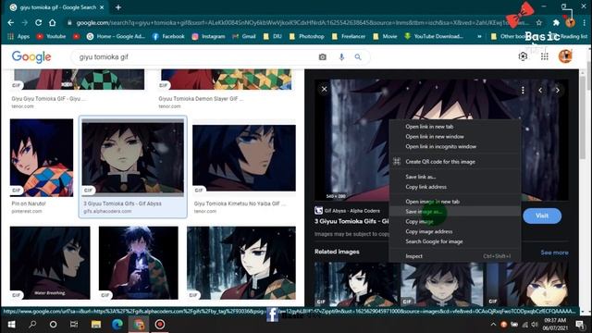Show hidden system tray icons
The image size is (592, 333).
(x=493, y=325)
